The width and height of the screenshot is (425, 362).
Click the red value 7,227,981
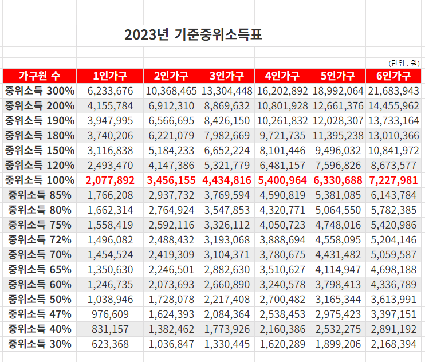click(x=393, y=180)
